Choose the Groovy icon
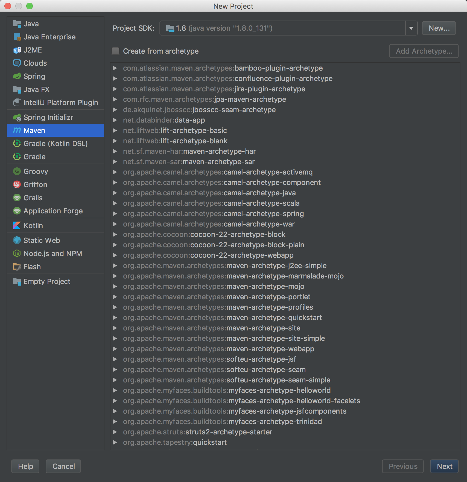467x482 pixels. click(17, 172)
